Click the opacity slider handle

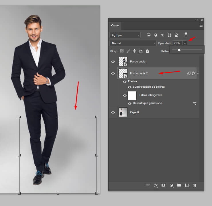pos(179,50)
